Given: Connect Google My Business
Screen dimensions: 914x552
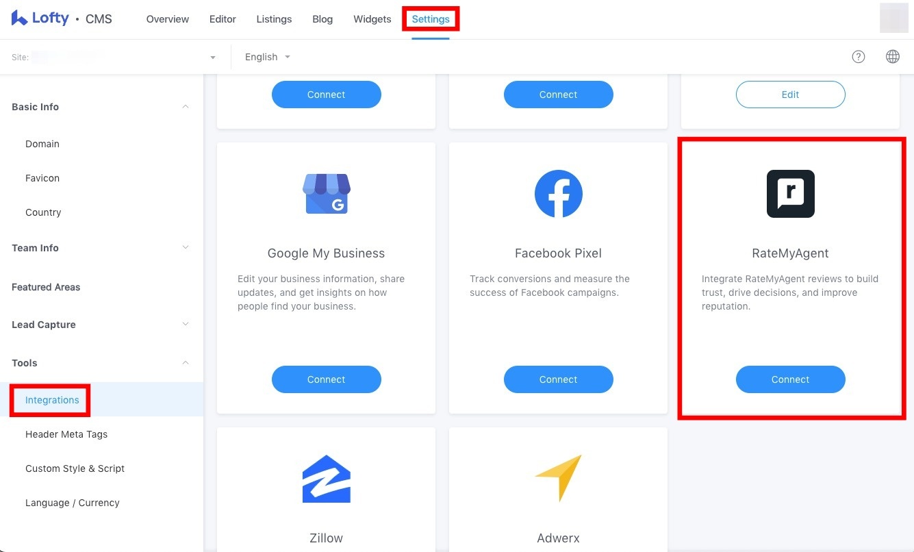Looking at the screenshot, I should coord(327,379).
